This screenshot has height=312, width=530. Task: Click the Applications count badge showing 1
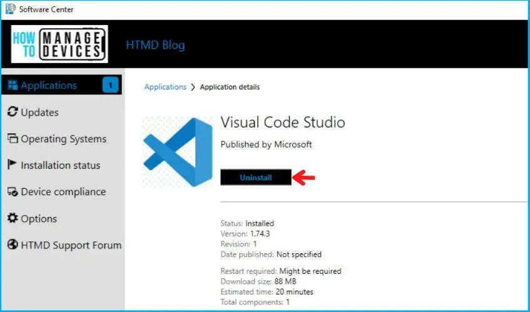[x=110, y=85]
